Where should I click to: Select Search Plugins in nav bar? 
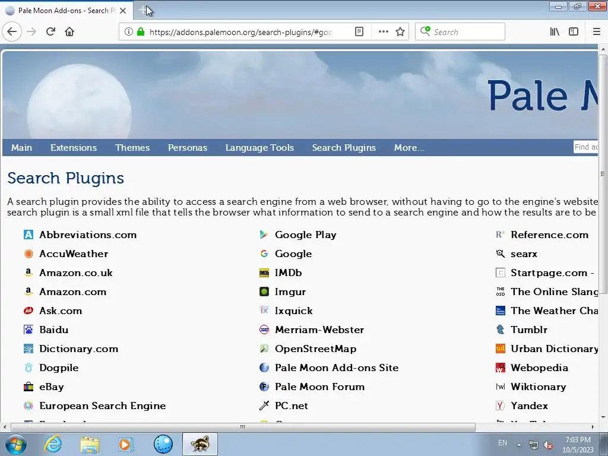click(344, 148)
